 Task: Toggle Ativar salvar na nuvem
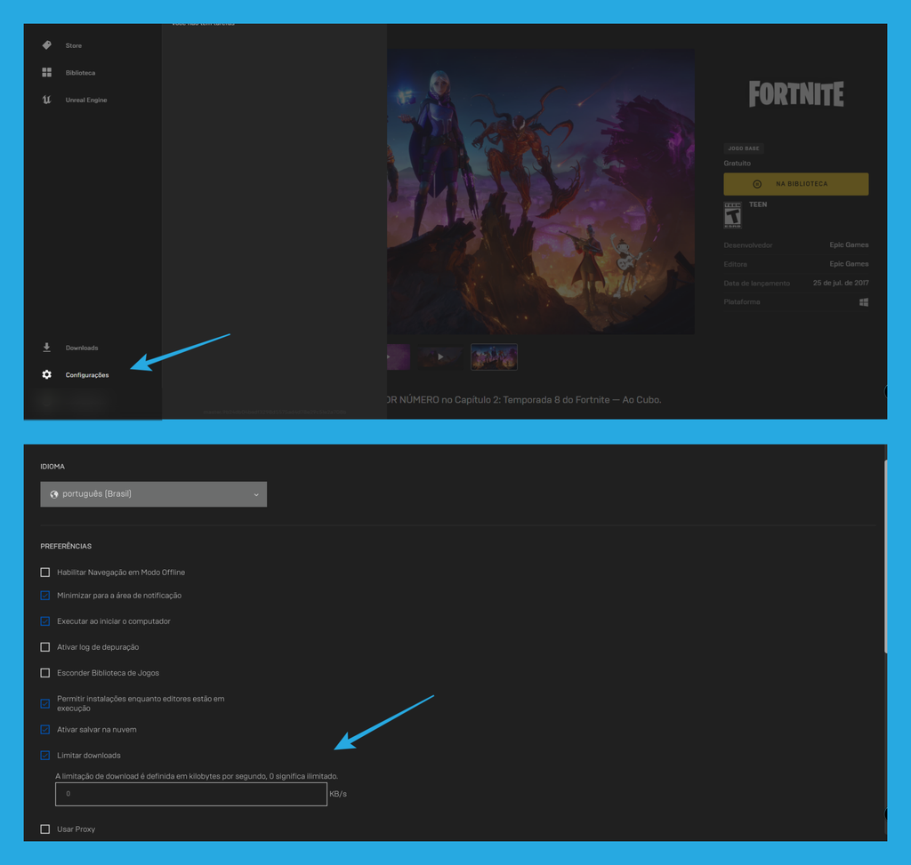(44, 730)
